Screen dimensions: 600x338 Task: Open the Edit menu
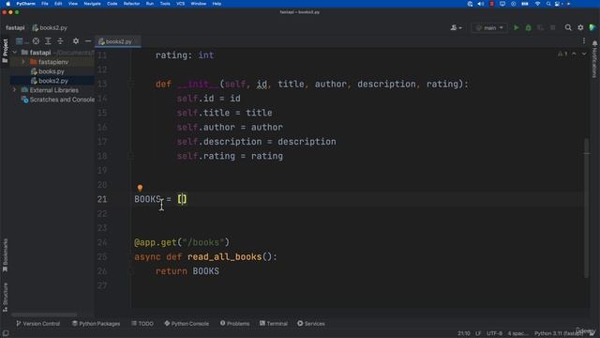click(58, 4)
